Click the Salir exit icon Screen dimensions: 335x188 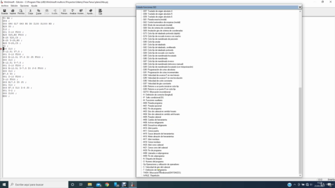(x=100, y=11)
